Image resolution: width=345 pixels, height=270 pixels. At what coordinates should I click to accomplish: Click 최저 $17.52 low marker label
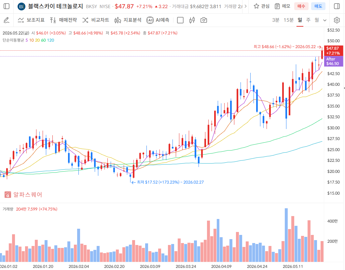coord(170,182)
